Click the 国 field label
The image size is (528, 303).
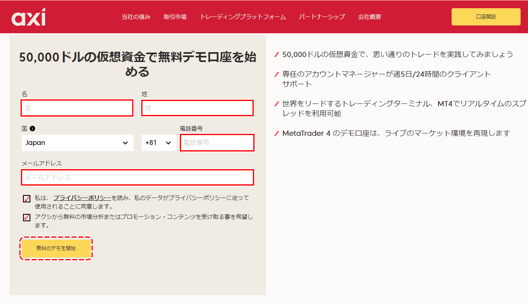24,129
